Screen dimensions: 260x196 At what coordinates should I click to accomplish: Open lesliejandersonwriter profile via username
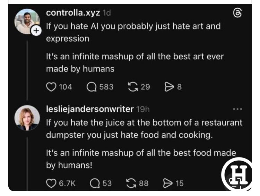[90, 109]
